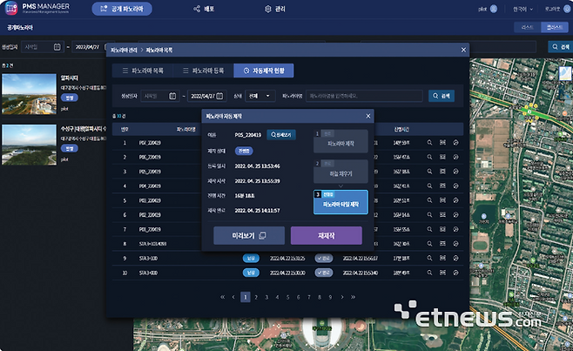Select step 3 파노라마 타일 제작

pos(340,201)
